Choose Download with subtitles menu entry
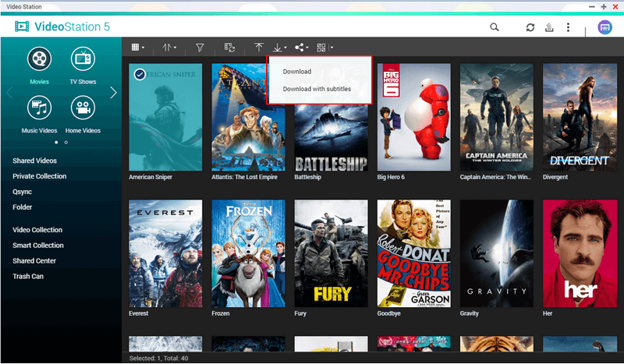The height and width of the screenshot is (364, 624). click(317, 89)
